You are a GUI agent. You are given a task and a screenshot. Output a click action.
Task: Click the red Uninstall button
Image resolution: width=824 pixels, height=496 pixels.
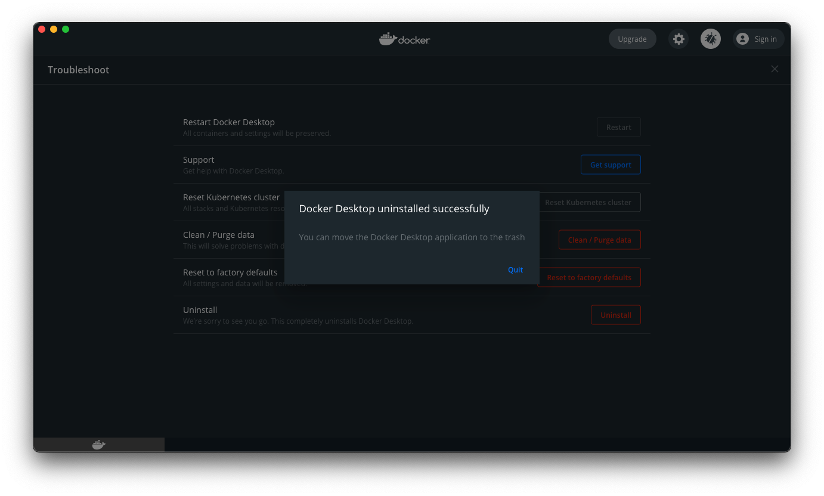click(x=615, y=315)
